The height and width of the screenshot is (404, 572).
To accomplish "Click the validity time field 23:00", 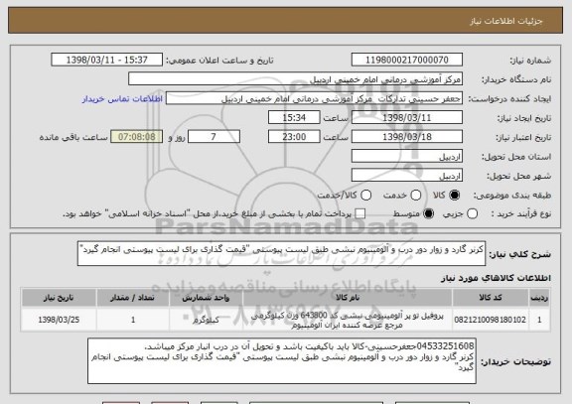I will [294, 137].
